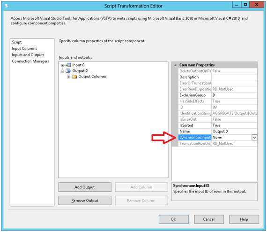Minimize the Script Transformation Editor window

tap(237, 5)
